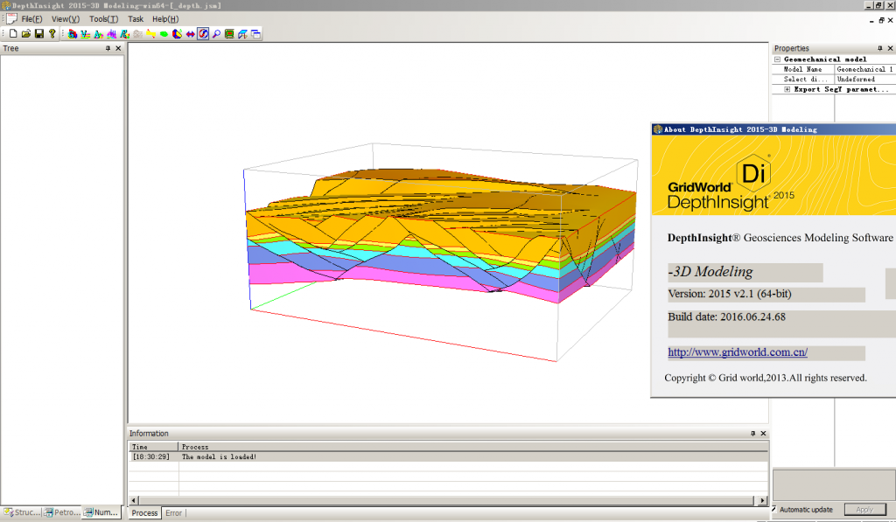Click the Time column header
The image size is (896, 522).
point(154,447)
